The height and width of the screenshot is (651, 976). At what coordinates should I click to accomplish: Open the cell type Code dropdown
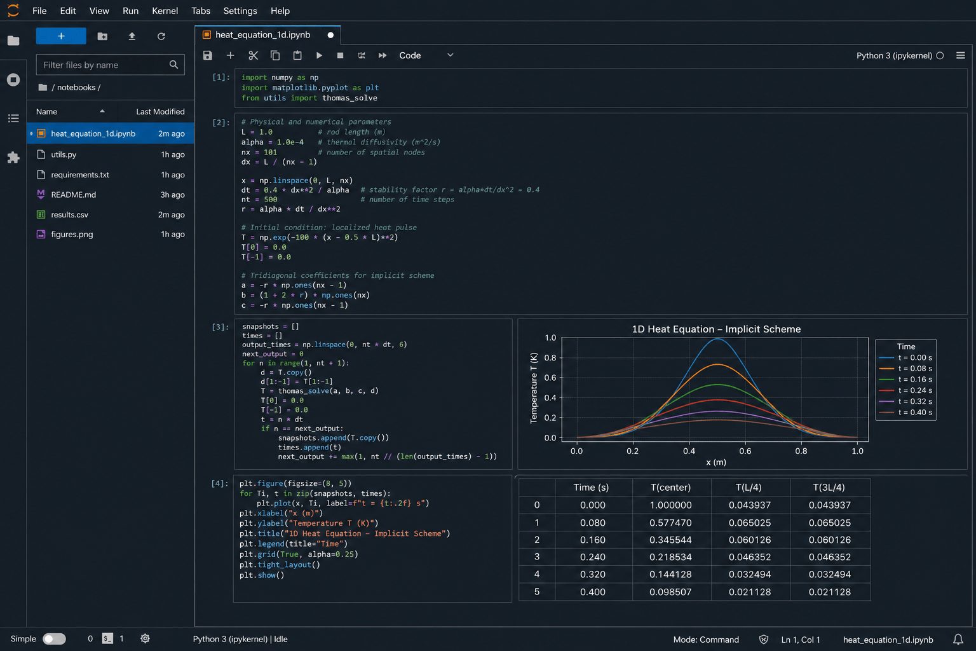point(426,55)
